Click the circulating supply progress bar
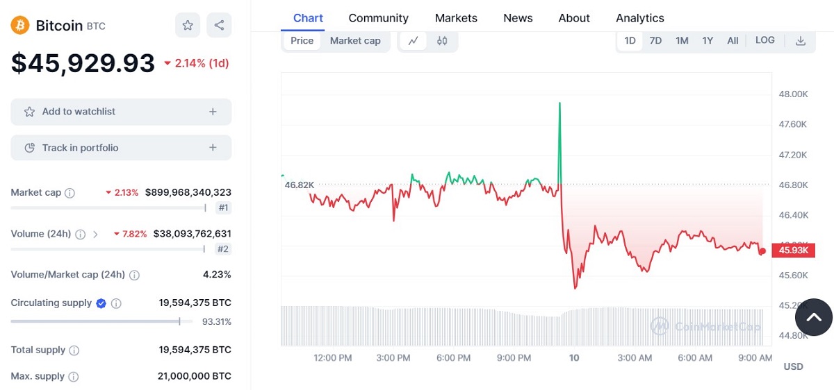The image size is (834, 390). click(101, 321)
